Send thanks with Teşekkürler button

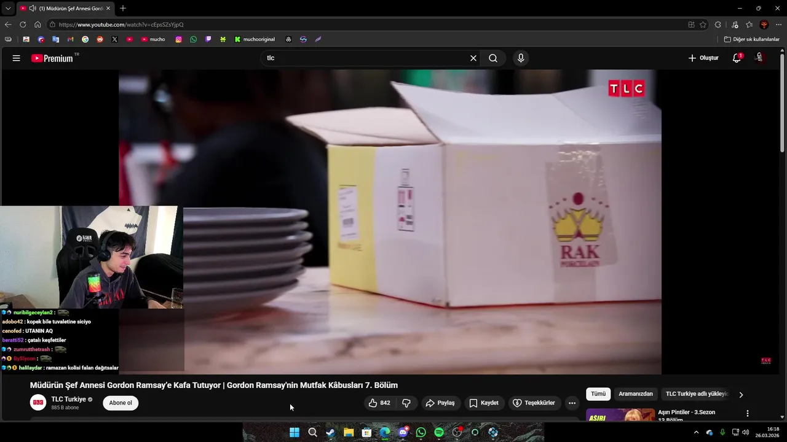click(x=534, y=403)
